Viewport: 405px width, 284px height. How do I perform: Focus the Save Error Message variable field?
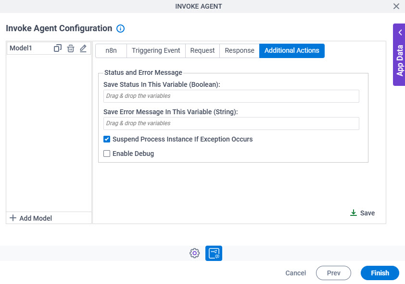pos(231,123)
